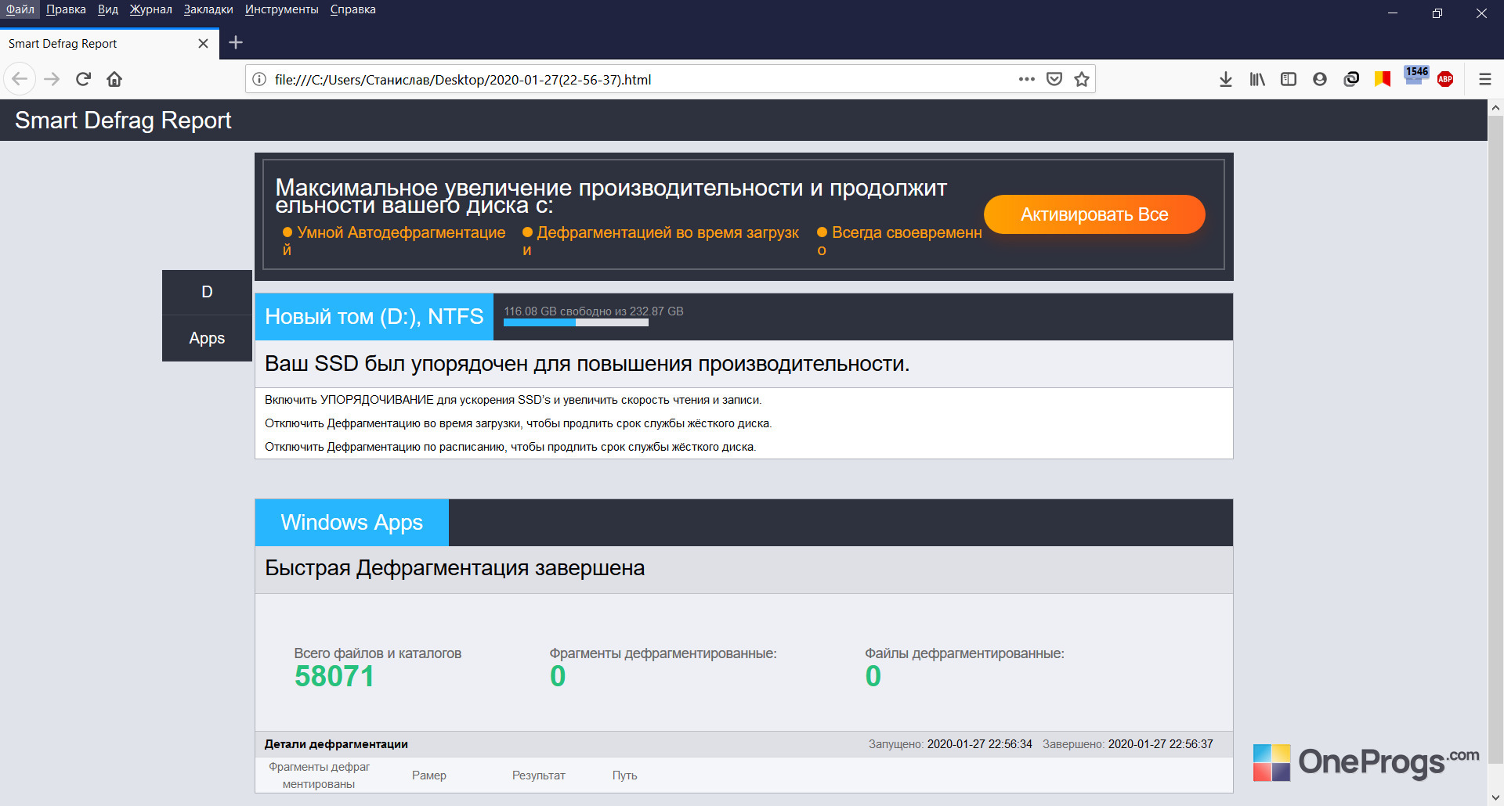Click the Результат column header

pyautogui.click(x=539, y=775)
